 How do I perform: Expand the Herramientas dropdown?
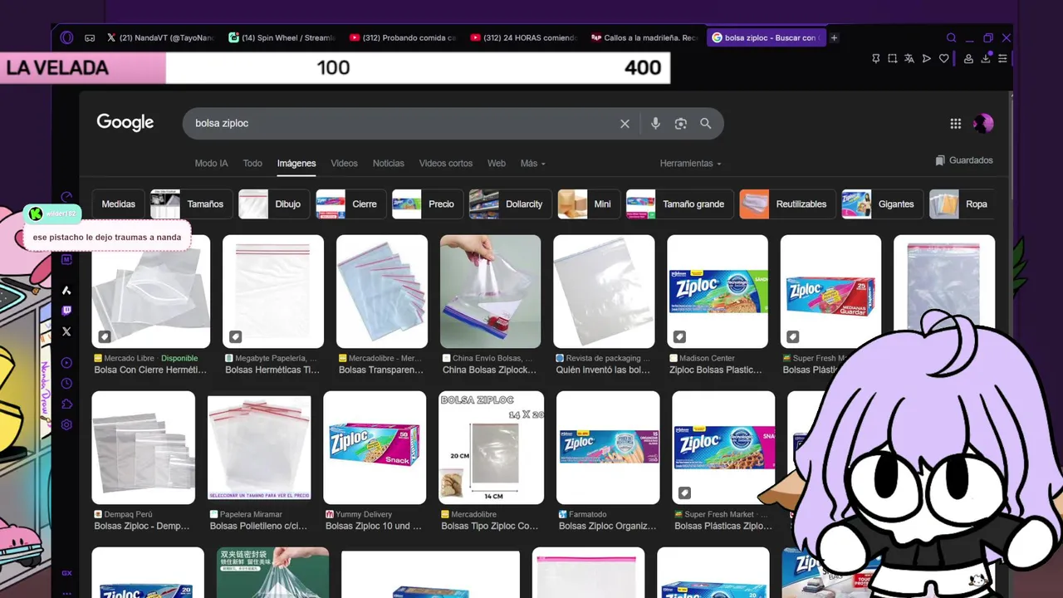(x=690, y=164)
